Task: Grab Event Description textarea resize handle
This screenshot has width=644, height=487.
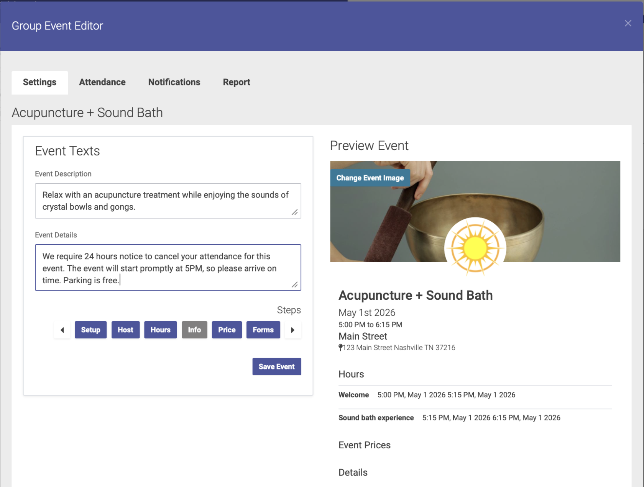Action: pos(294,212)
